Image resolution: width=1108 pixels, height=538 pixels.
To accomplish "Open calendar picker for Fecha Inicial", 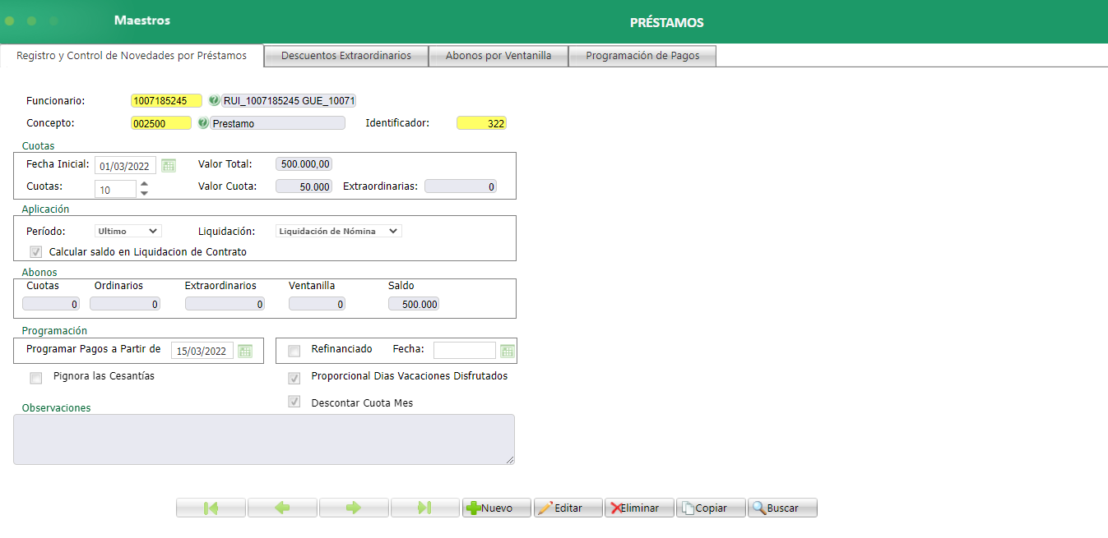I will 169,165.
